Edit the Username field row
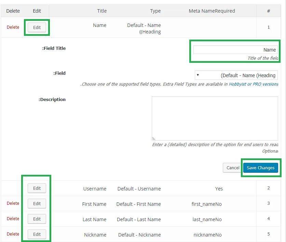The image size is (286, 242). coord(37,188)
